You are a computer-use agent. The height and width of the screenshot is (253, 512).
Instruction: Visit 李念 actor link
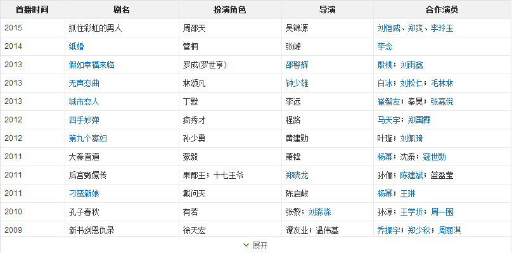pos(385,46)
